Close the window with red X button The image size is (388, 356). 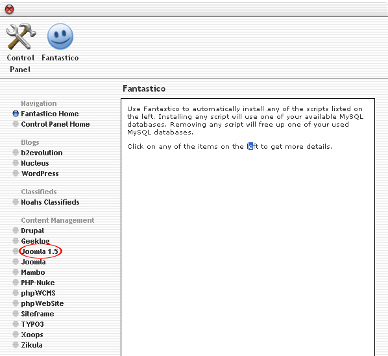pos(9,9)
